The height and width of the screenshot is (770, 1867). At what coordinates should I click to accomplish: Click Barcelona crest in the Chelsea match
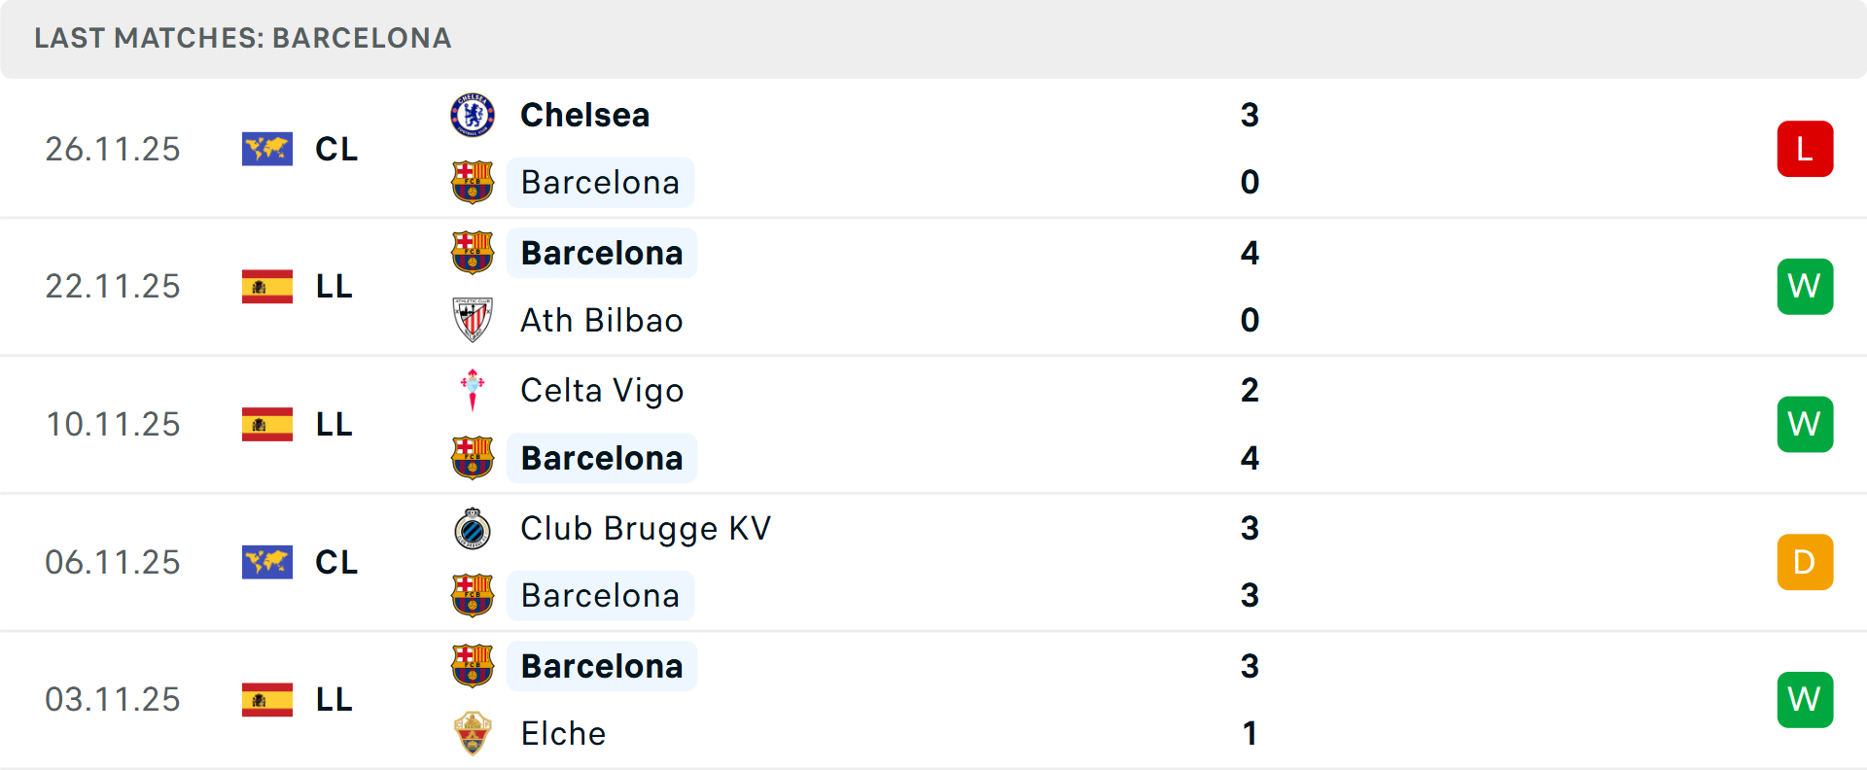pyautogui.click(x=473, y=182)
